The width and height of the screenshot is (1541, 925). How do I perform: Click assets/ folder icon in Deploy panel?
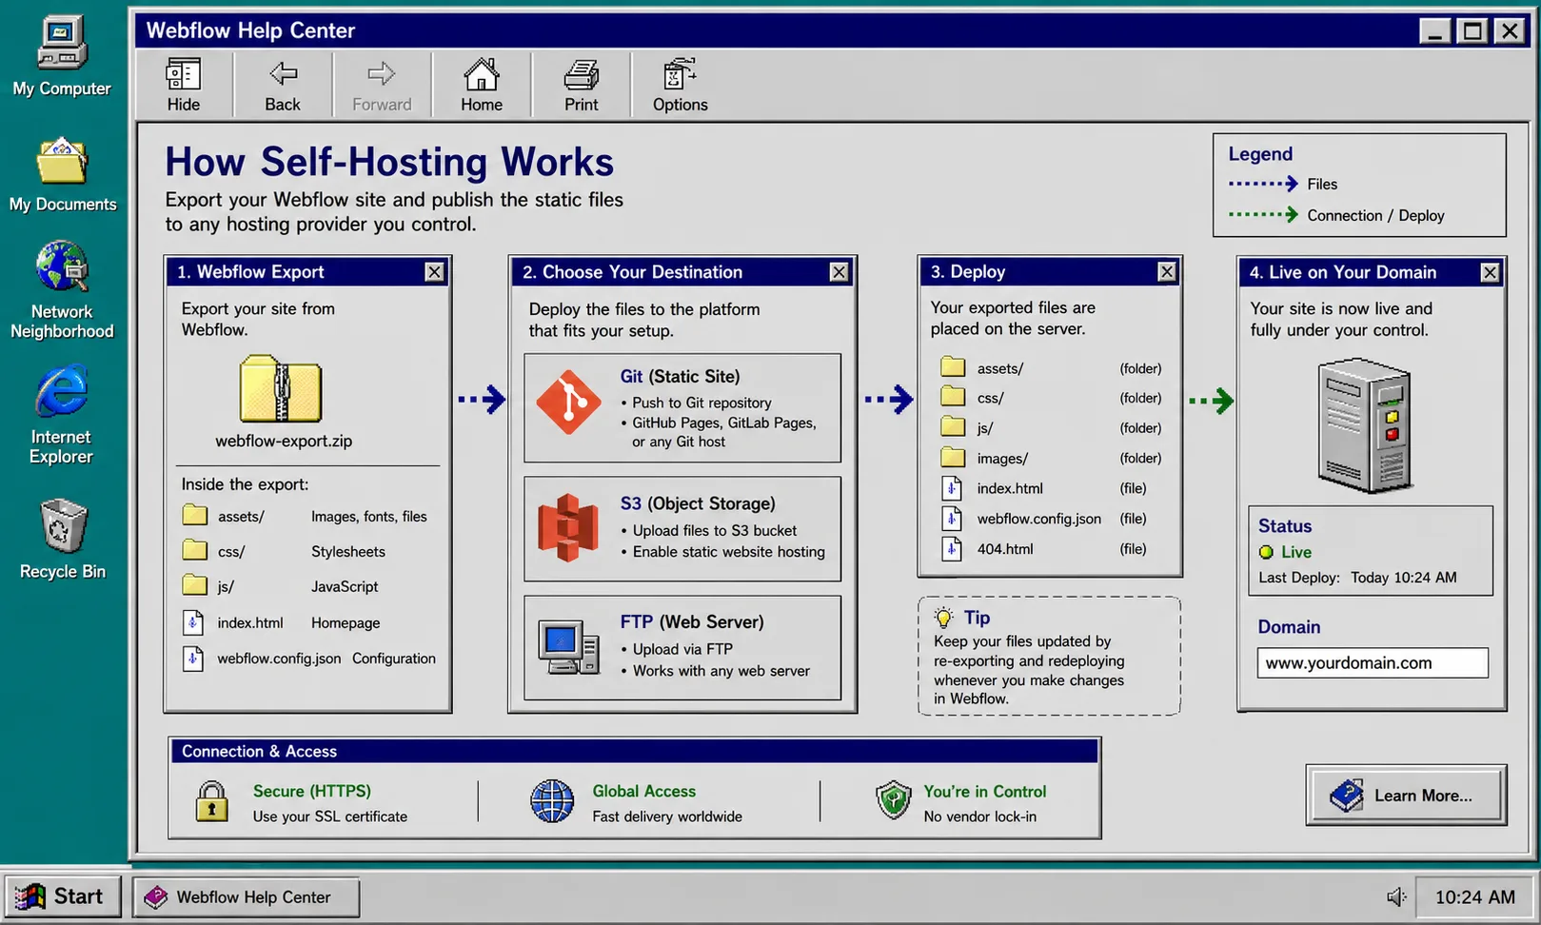click(x=953, y=367)
